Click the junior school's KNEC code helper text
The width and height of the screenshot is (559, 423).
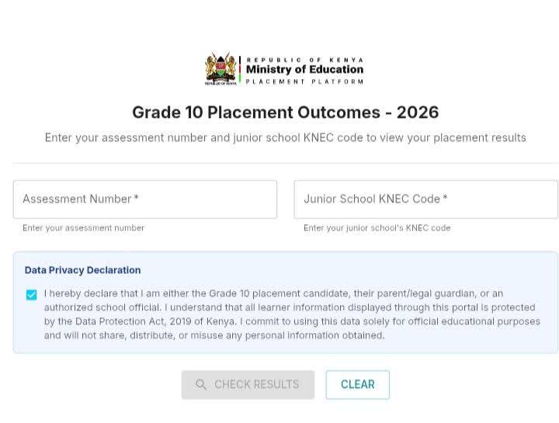coord(377,228)
